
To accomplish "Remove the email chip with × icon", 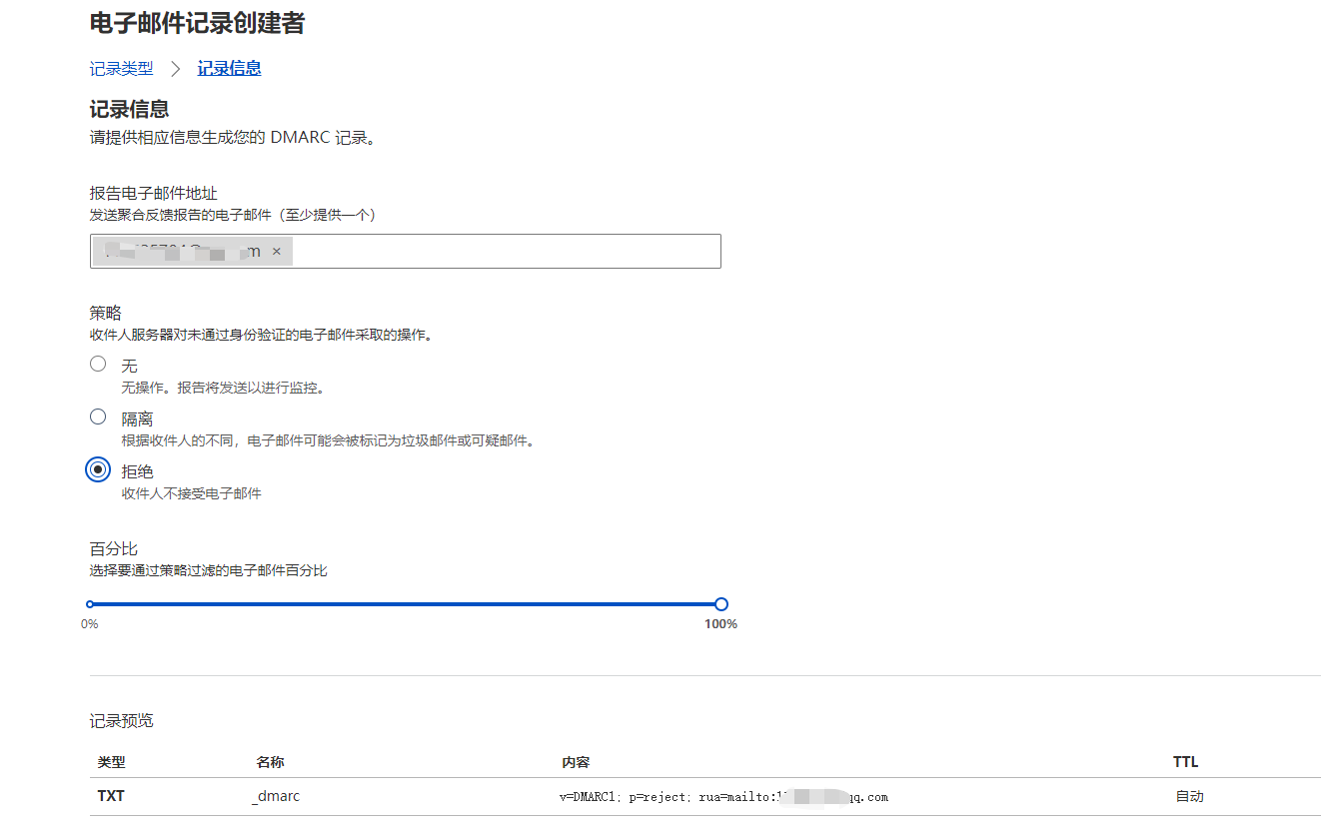I will (277, 251).
